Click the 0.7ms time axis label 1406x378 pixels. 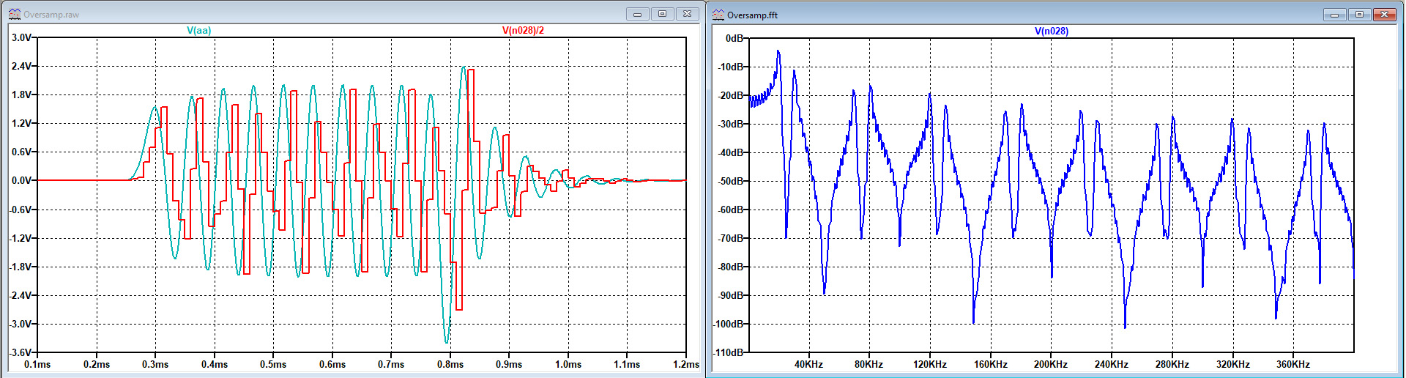pos(391,364)
